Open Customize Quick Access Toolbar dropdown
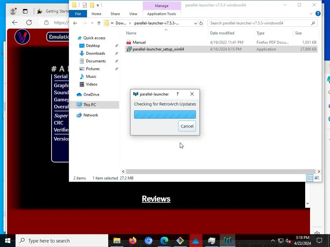 tap(98, 5)
